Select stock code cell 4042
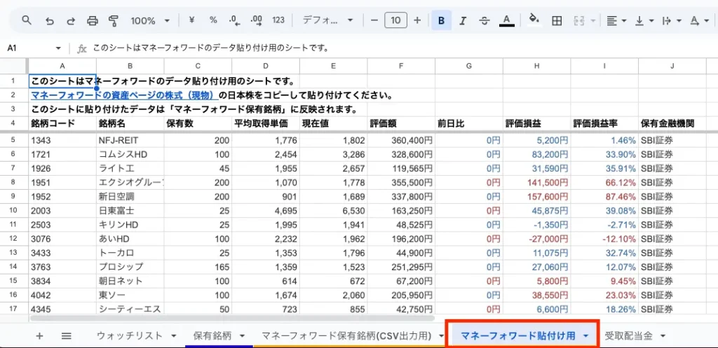The image size is (718, 348). click(x=62, y=295)
